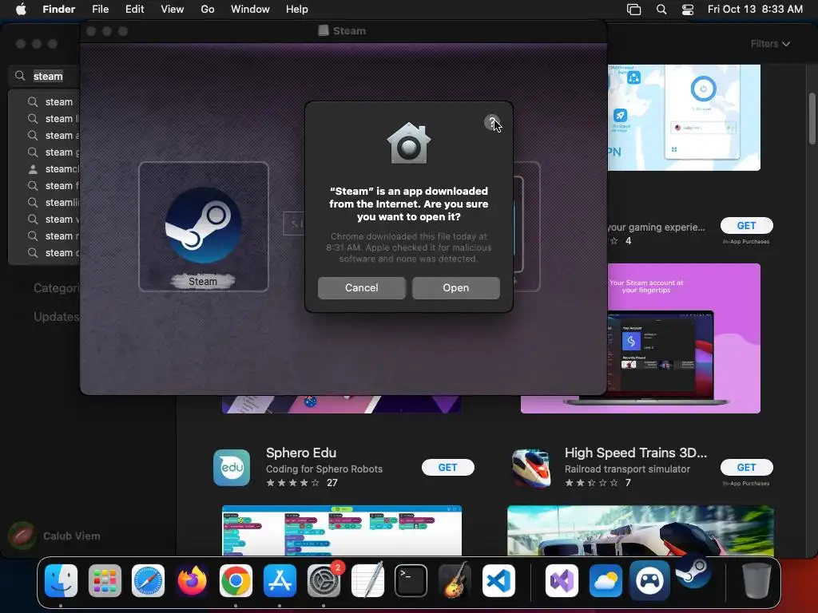Expand the Filters dropdown in App Store
818x613 pixels.
770,44
